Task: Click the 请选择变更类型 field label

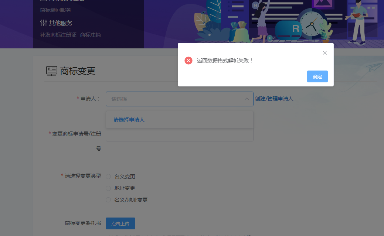Action: pos(83,176)
